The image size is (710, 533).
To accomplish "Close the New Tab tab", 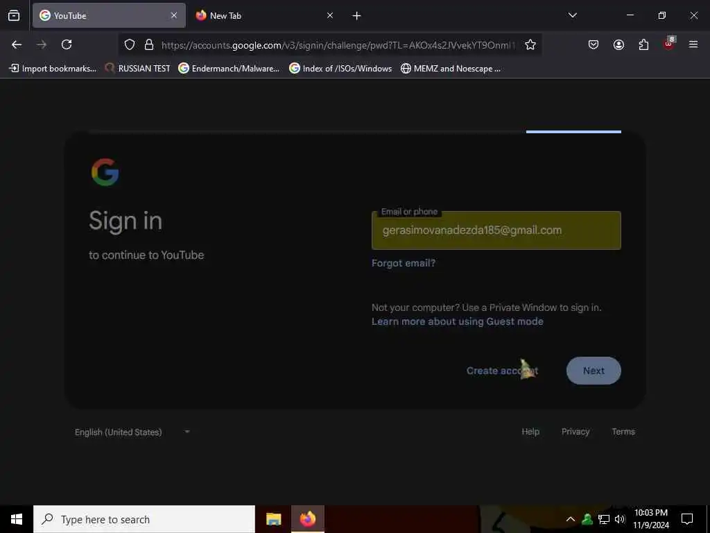I will pyautogui.click(x=330, y=15).
